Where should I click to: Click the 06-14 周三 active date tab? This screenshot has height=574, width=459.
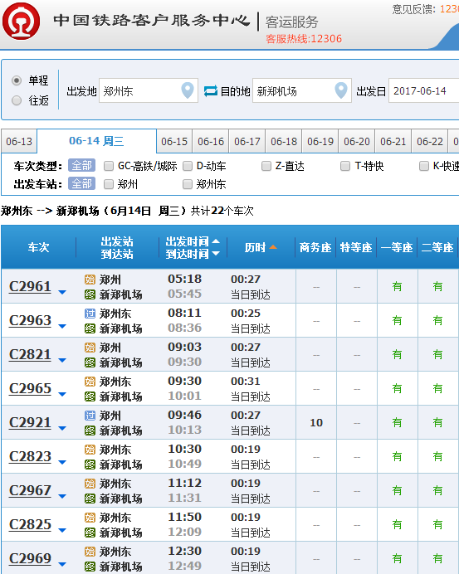(x=97, y=141)
